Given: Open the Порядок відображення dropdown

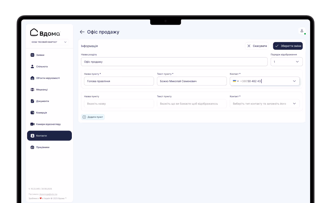Looking at the screenshot, I should (x=287, y=62).
